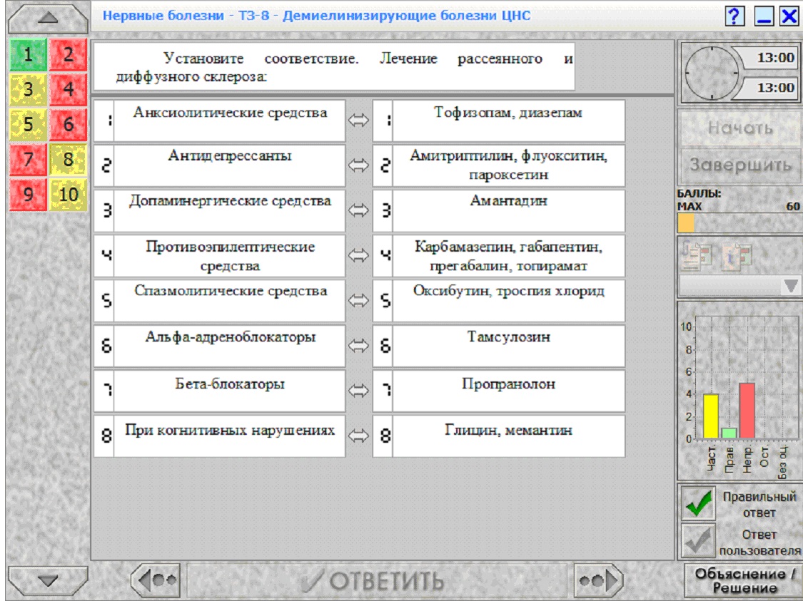Open the dropdown below the document icons

pyautogui.click(x=739, y=285)
